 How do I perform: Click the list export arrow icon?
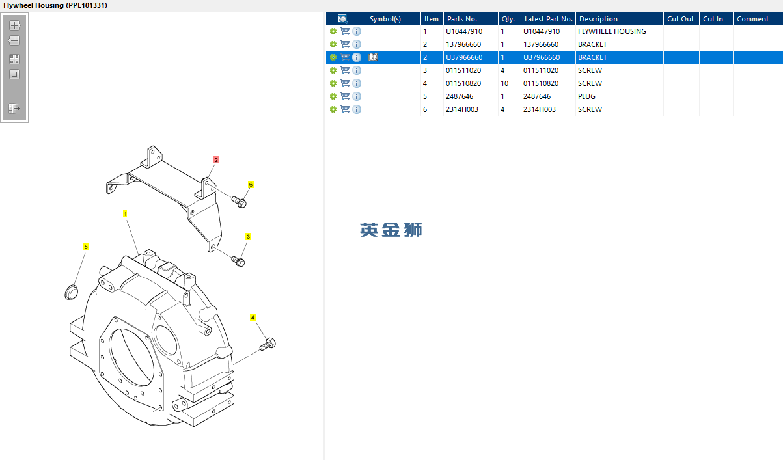[x=14, y=109]
